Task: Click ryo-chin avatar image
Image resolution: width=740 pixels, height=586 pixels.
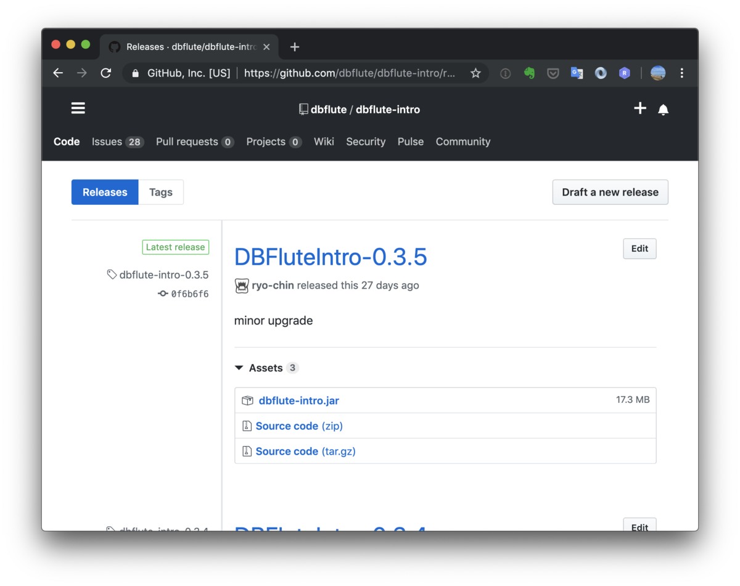Action: tap(241, 286)
